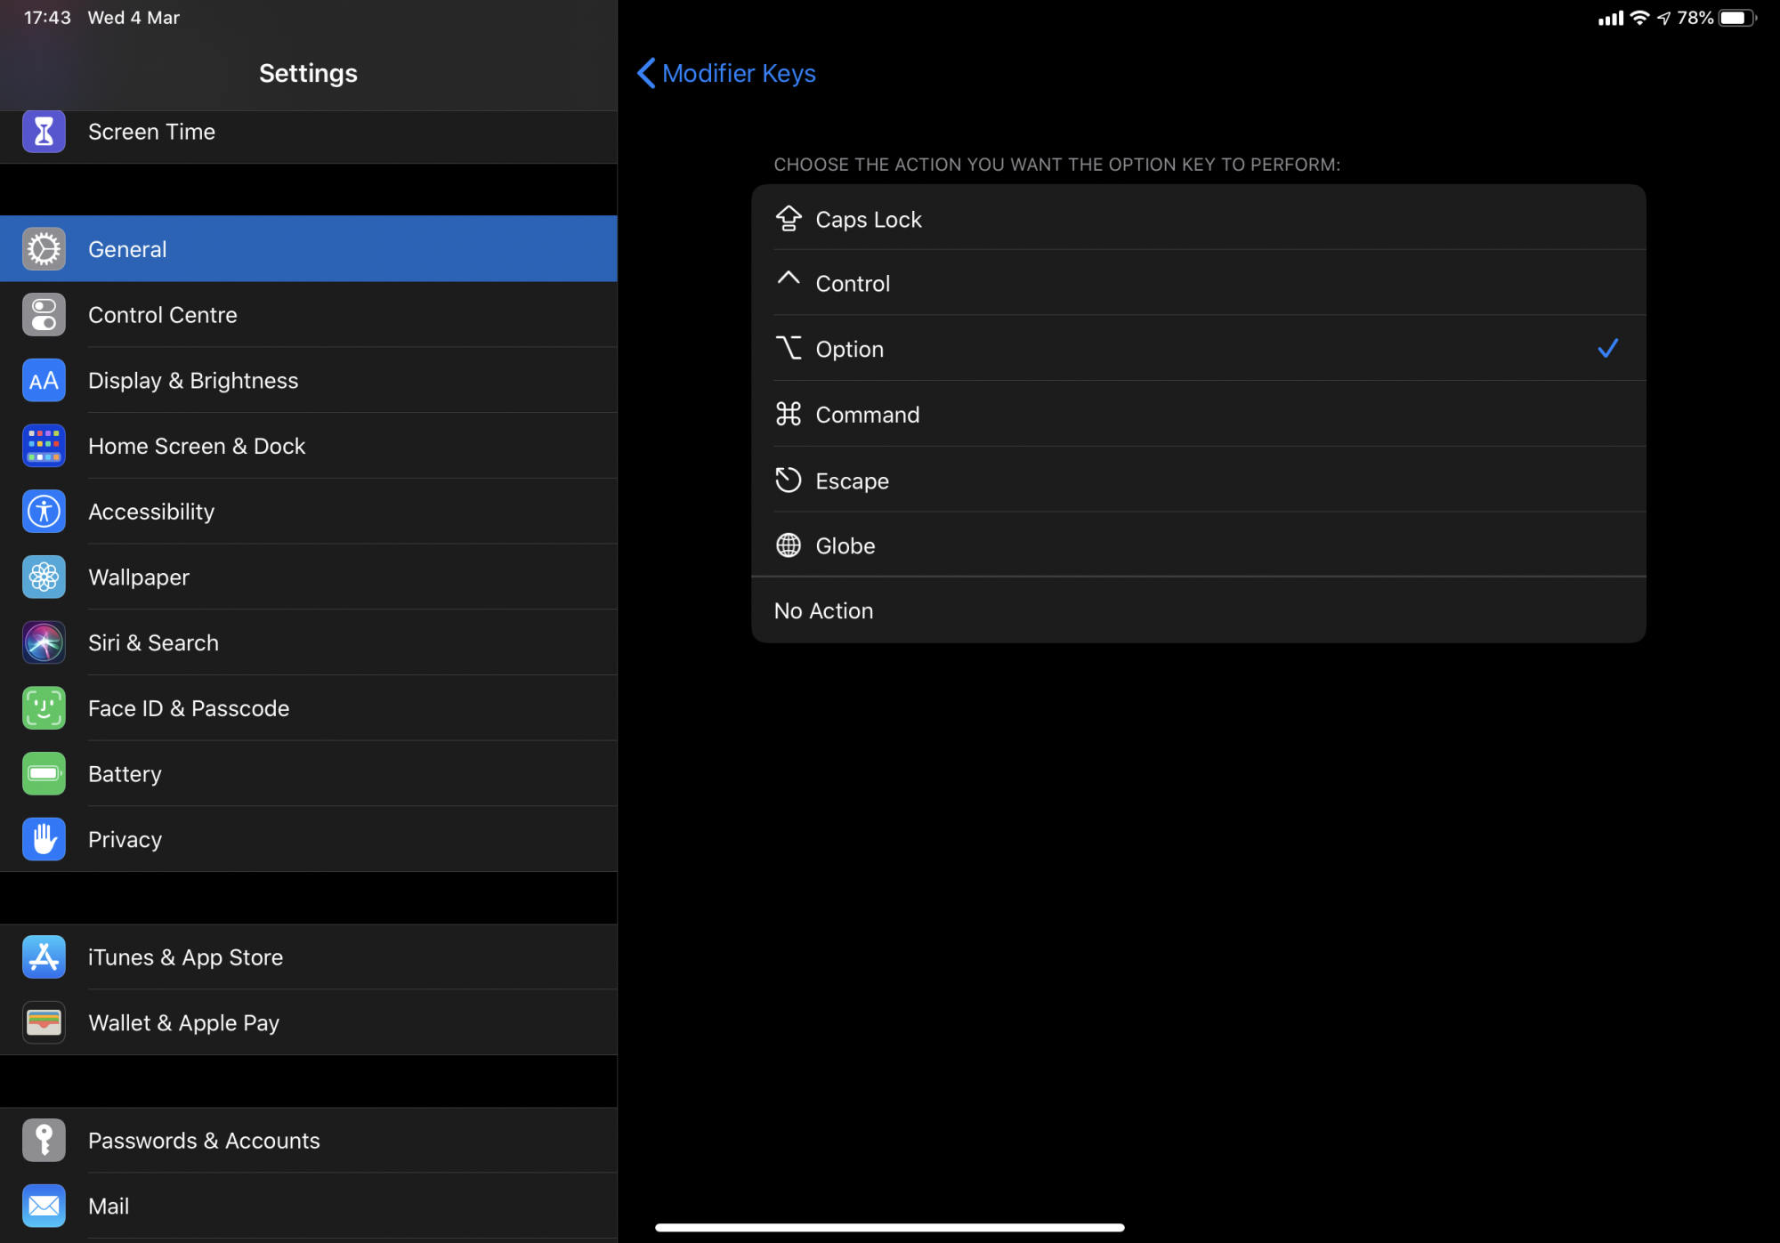1780x1243 pixels.
Task: Open the Privacy hand icon
Action: pyautogui.click(x=44, y=839)
